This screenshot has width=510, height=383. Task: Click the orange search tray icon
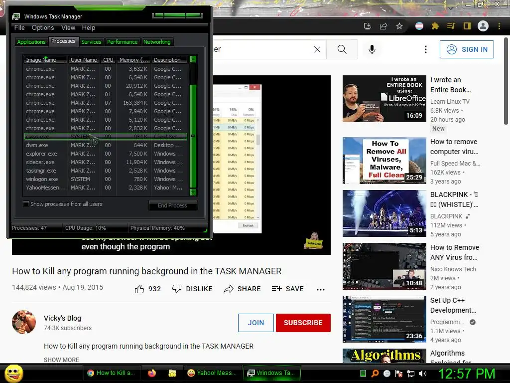click(375, 374)
